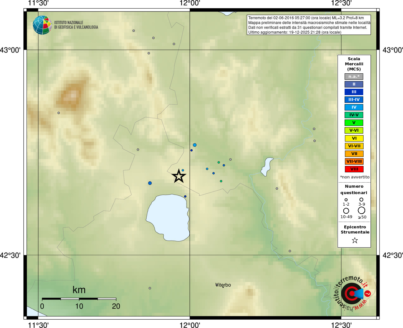Viewport: 403px width, 328px height.
Task: Select the light blue IV legend swatch
Action: pos(354,107)
